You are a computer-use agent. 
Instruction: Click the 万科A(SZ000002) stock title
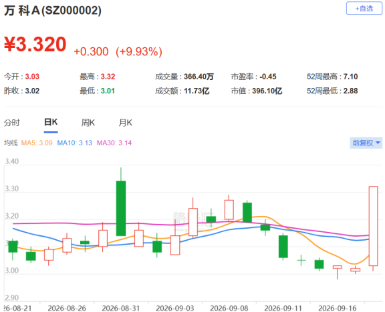click(x=53, y=11)
